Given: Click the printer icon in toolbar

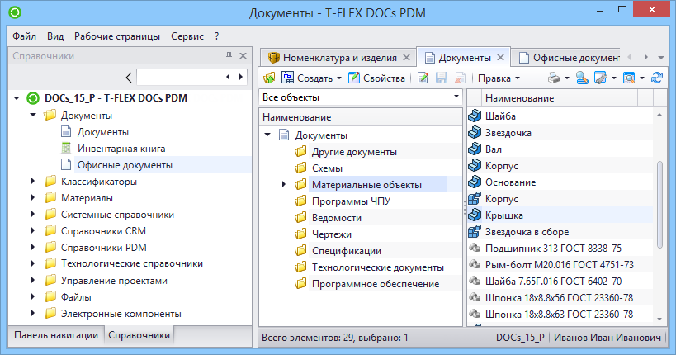Looking at the screenshot, I should tap(554, 78).
